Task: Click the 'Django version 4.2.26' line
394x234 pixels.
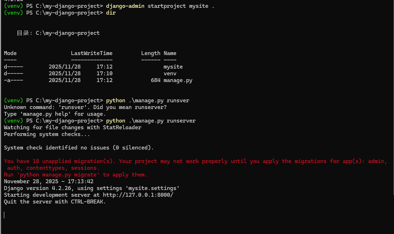Action: coord(92,188)
